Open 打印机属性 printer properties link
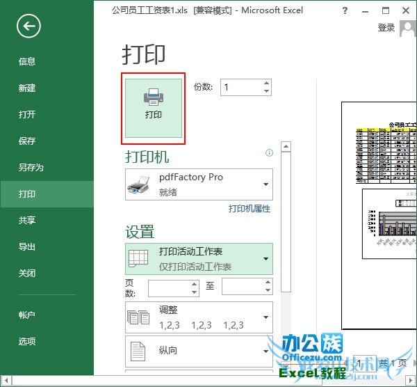This screenshot has width=417, height=387. [x=250, y=209]
